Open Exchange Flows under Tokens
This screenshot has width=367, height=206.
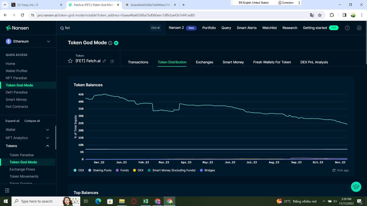tap(22, 169)
